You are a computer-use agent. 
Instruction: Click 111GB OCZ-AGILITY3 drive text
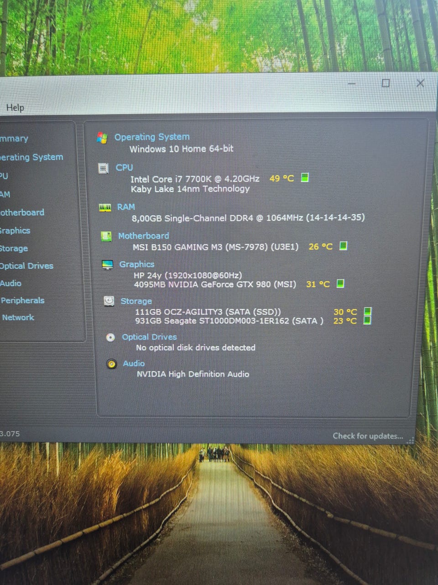(x=208, y=312)
